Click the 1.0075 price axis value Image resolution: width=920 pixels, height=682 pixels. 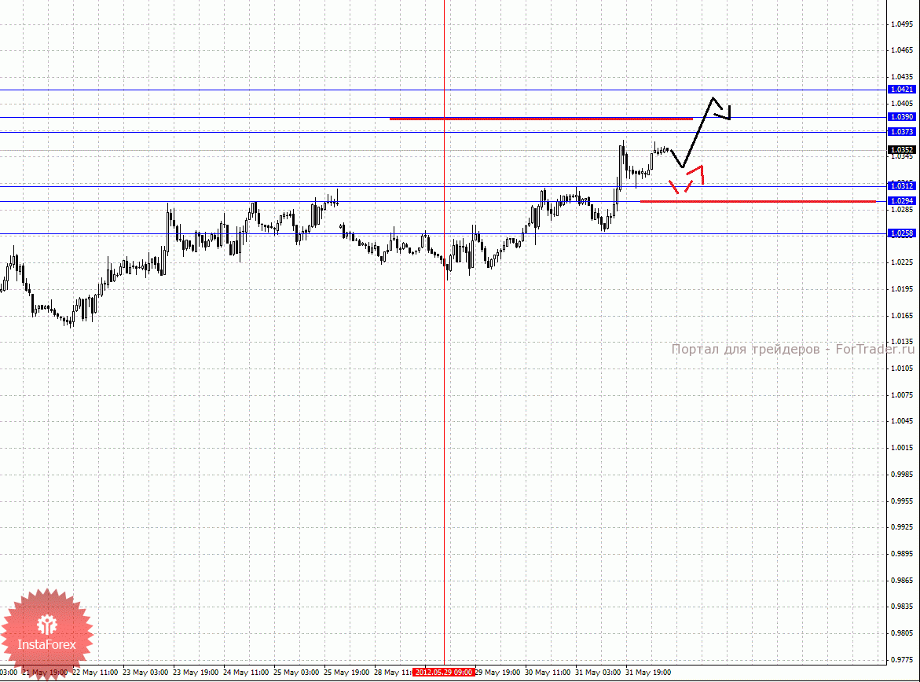902,394
